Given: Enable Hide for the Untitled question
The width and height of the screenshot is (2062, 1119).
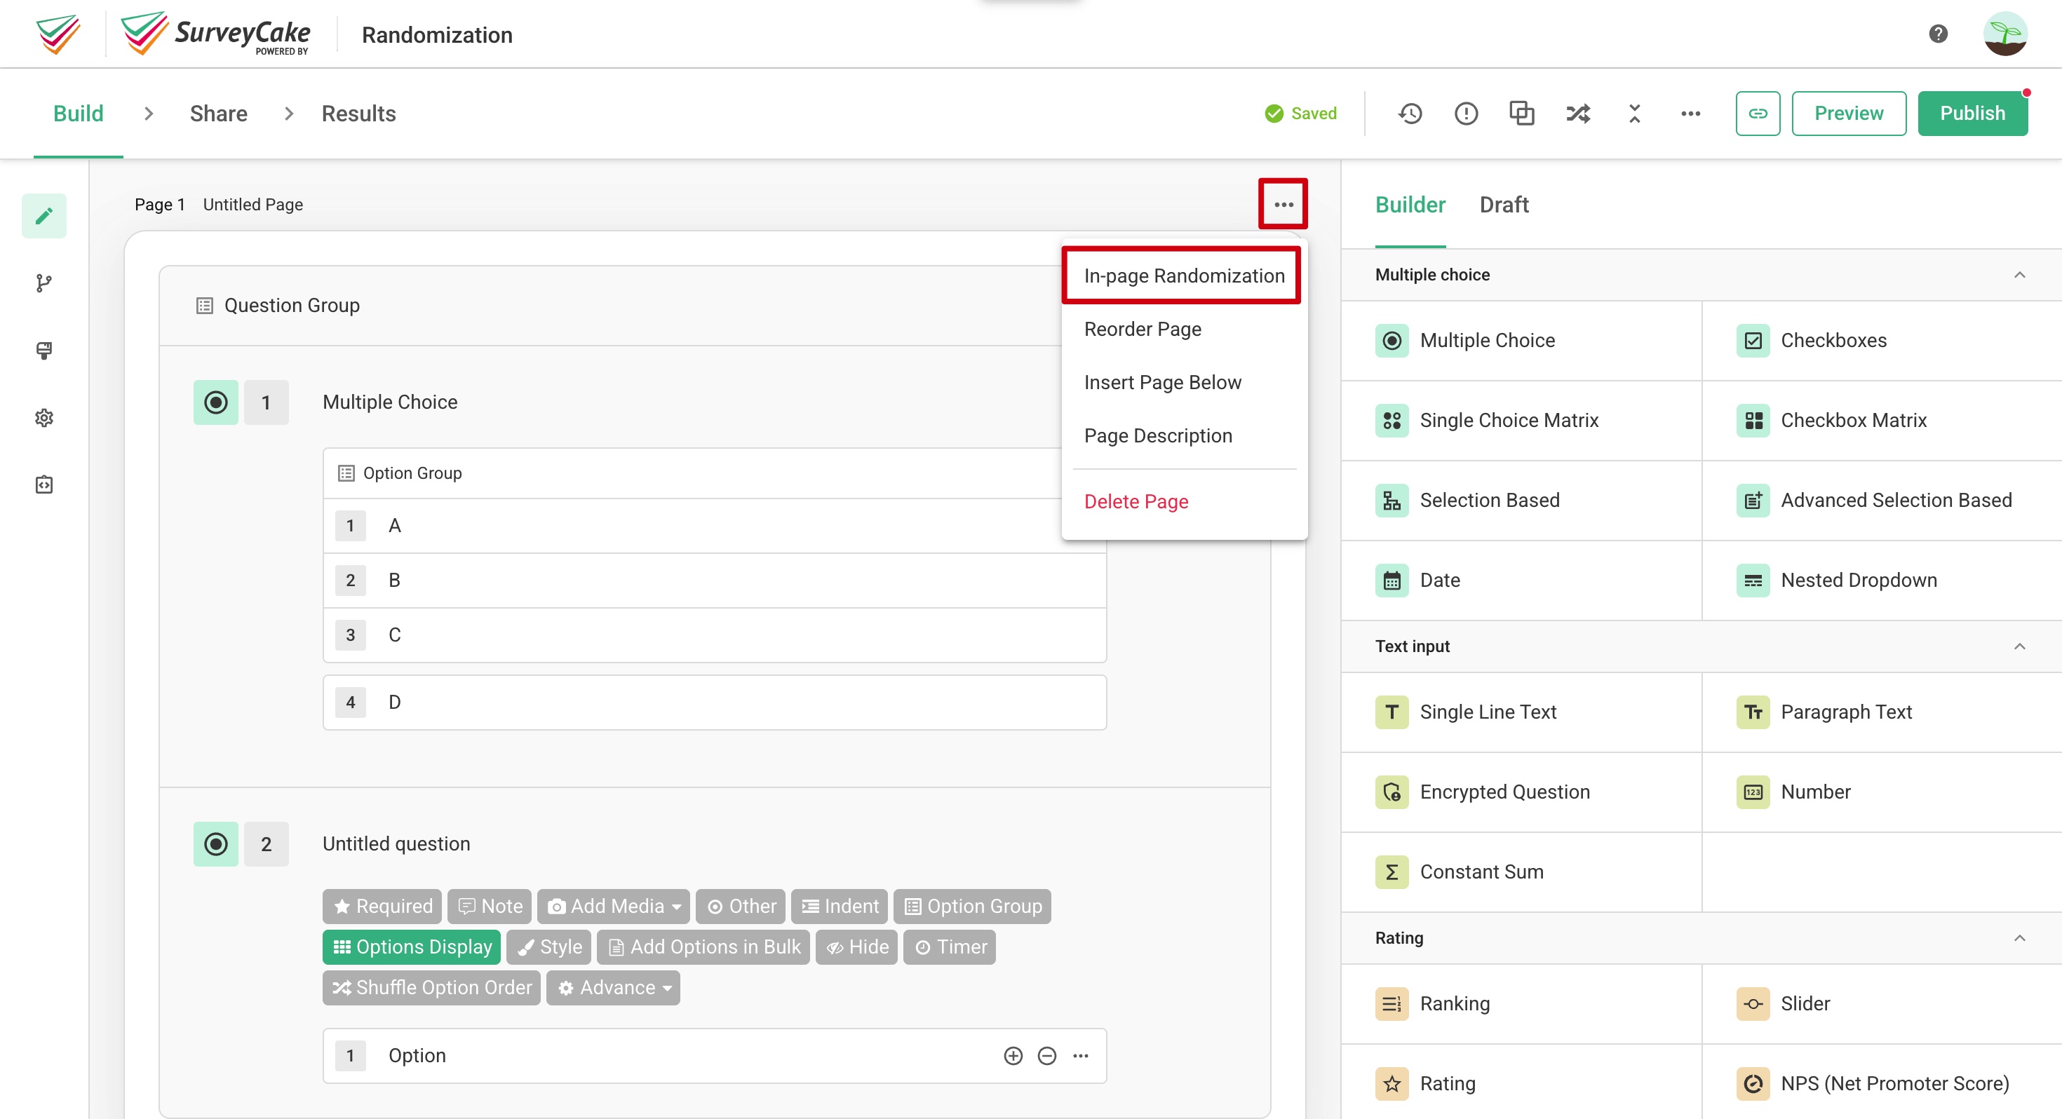Looking at the screenshot, I should coord(856,947).
